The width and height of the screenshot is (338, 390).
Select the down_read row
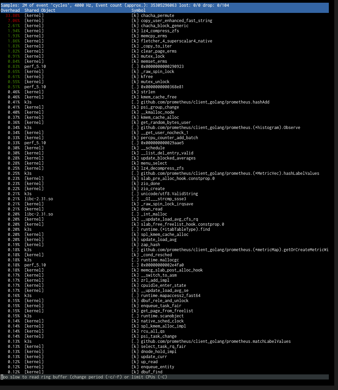pos(164,209)
